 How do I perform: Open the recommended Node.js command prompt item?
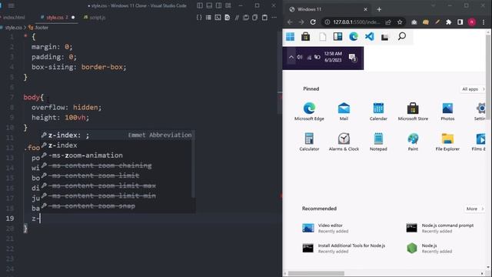(x=440, y=228)
